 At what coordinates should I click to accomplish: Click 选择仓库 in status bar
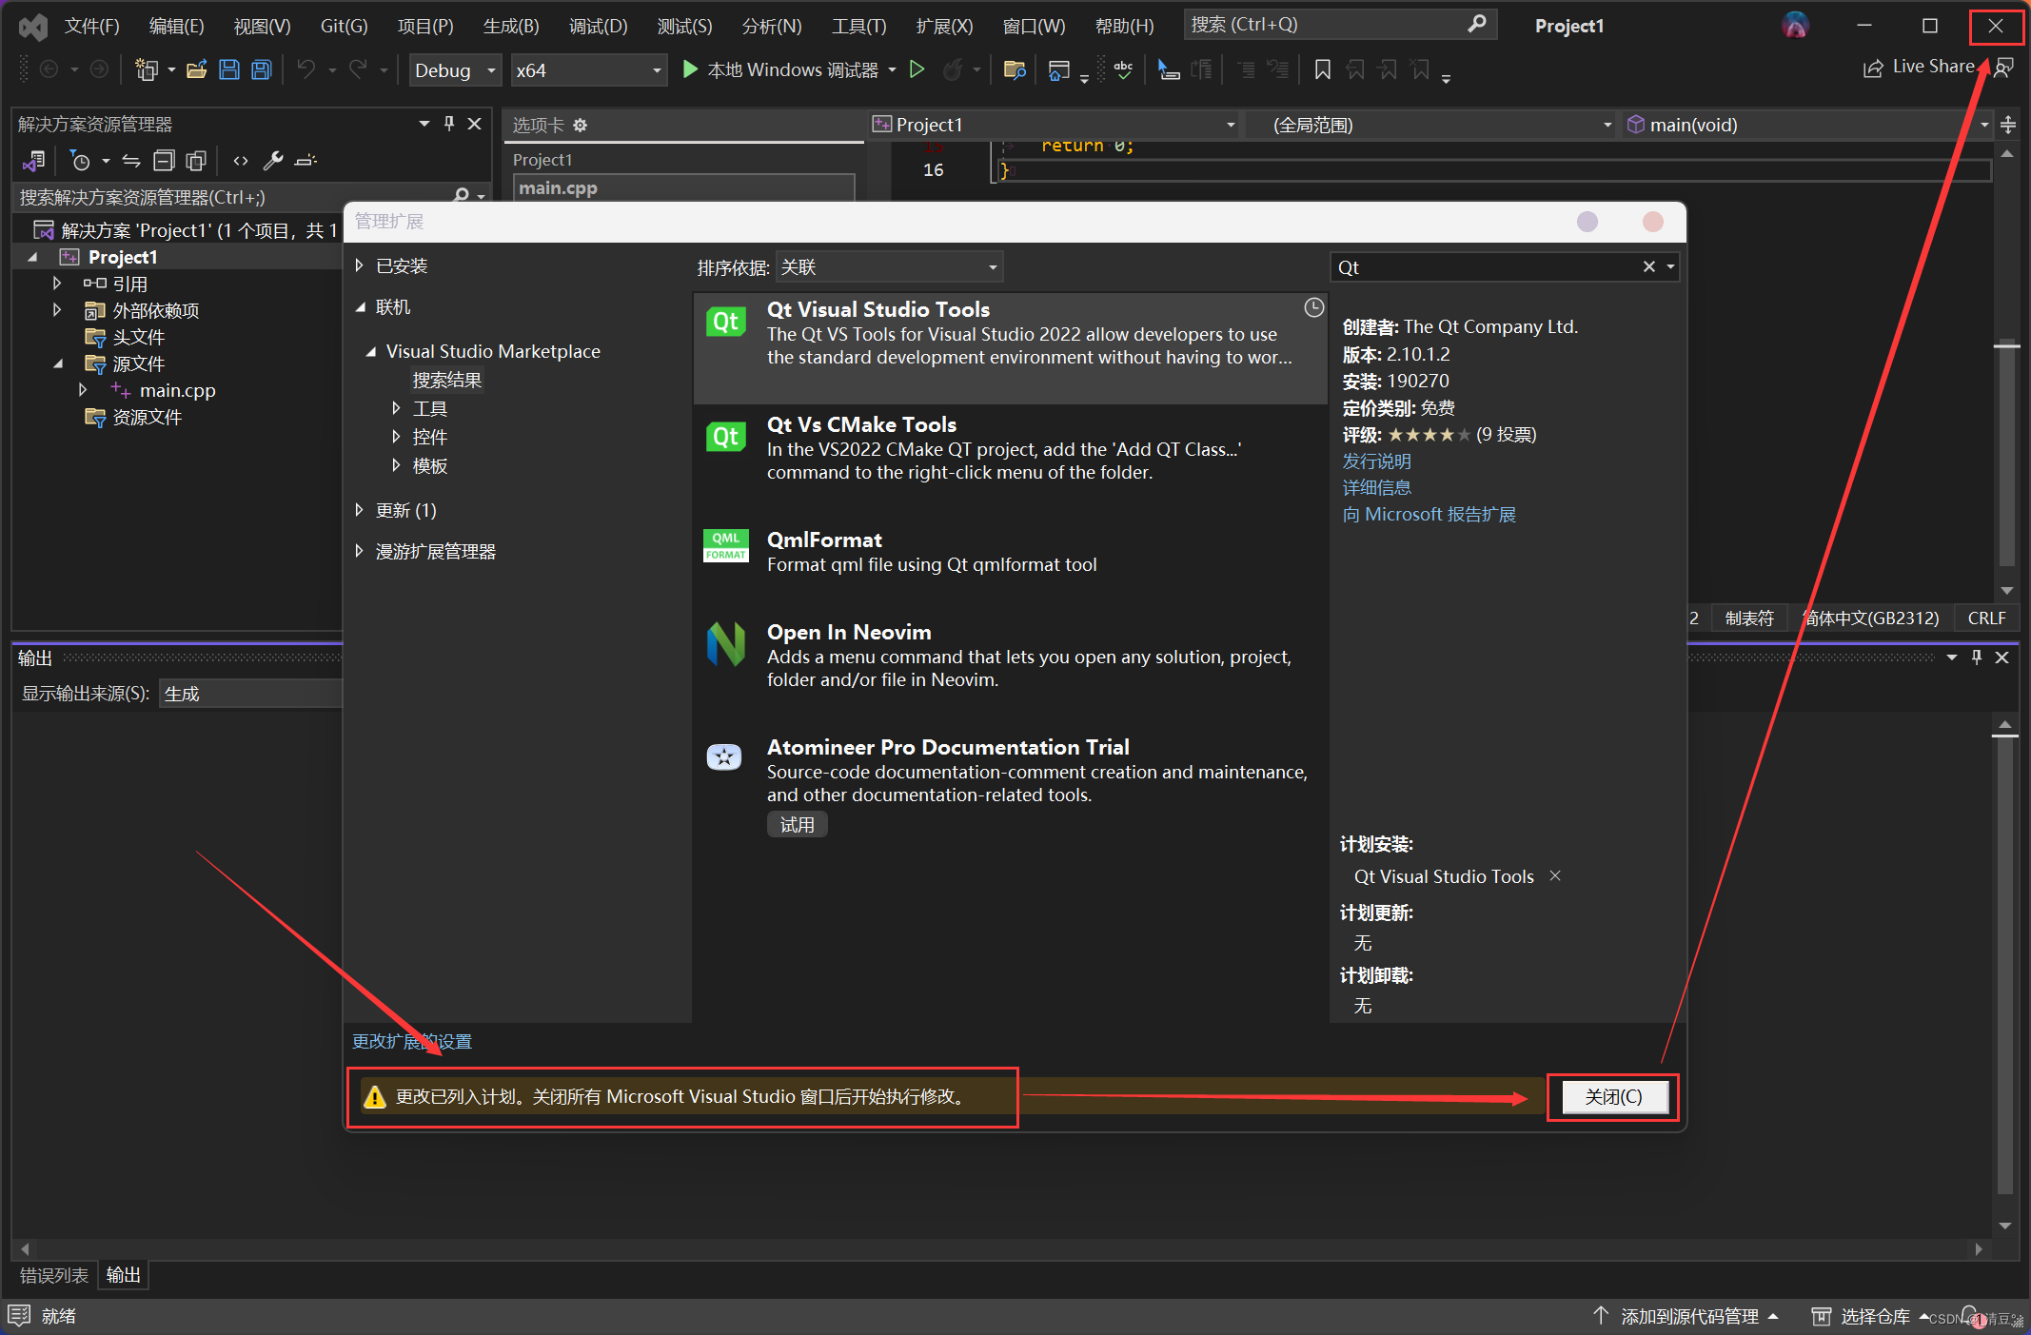[x=1874, y=1316]
